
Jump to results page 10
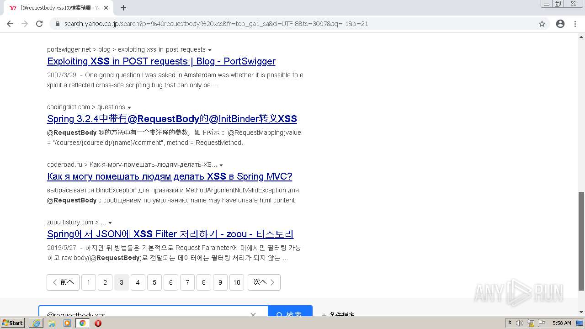click(237, 282)
